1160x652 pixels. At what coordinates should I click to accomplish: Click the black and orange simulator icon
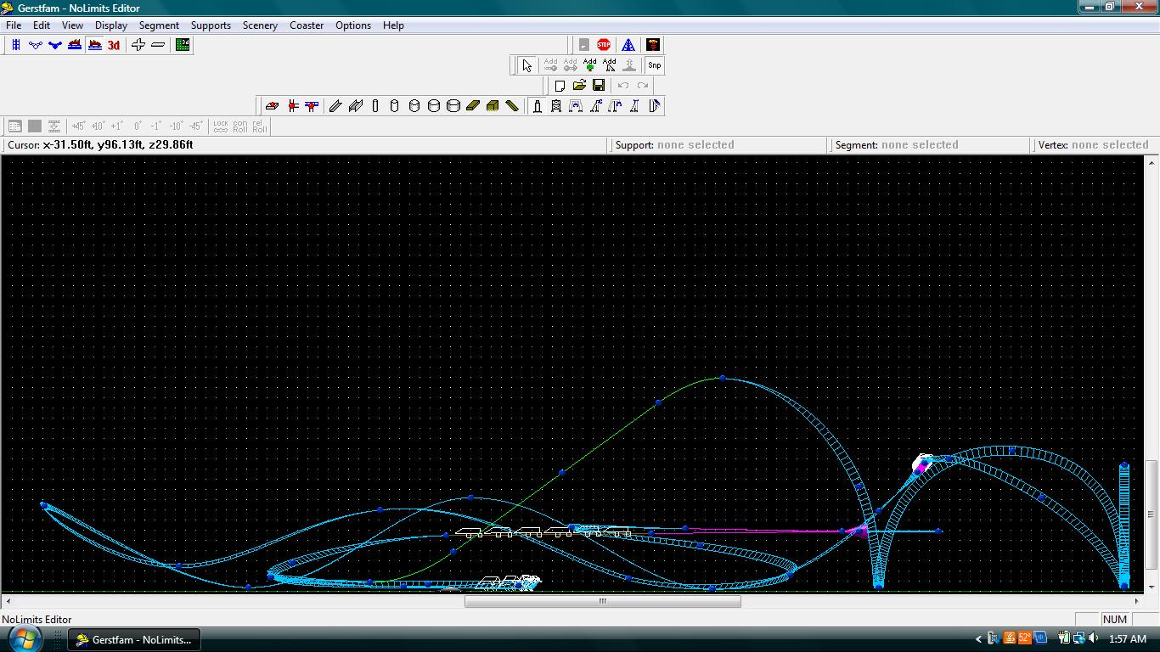[653, 45]
